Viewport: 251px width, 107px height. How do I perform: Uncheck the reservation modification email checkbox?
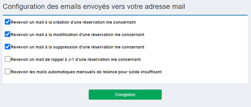pos(7,34)
